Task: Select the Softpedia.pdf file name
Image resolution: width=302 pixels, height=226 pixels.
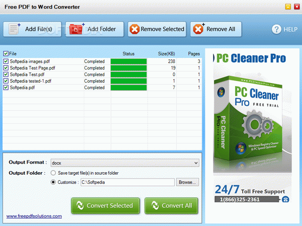Action: coord(22,88)
